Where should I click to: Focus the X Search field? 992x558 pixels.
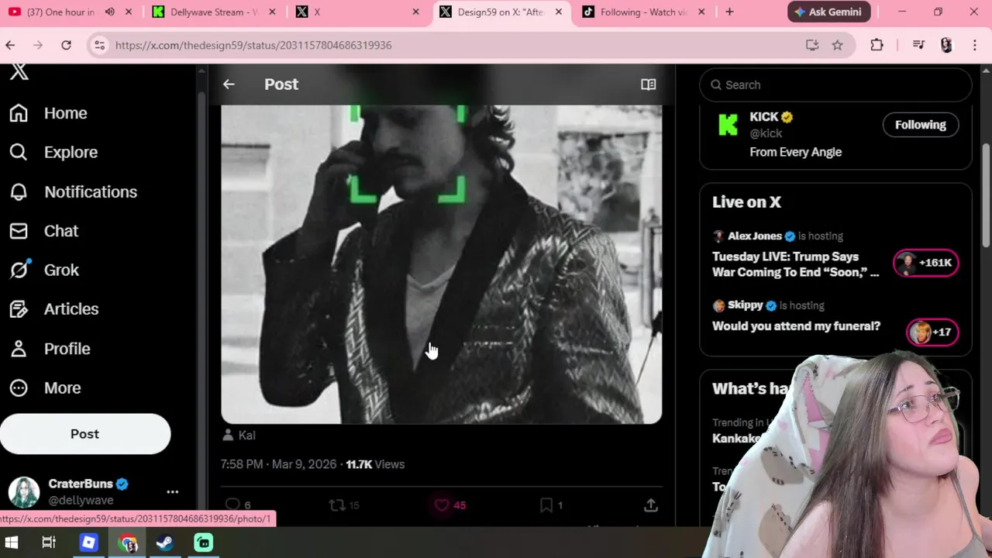pos(835,84)
